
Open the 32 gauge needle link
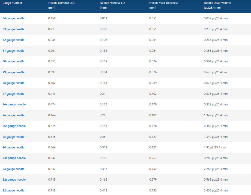[13, 40]
